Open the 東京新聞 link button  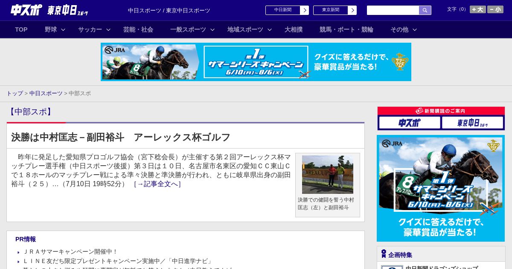coord(331,10)
